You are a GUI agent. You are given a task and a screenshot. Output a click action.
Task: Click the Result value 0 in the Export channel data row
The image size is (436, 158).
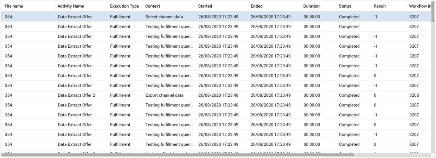pos(375,95)
